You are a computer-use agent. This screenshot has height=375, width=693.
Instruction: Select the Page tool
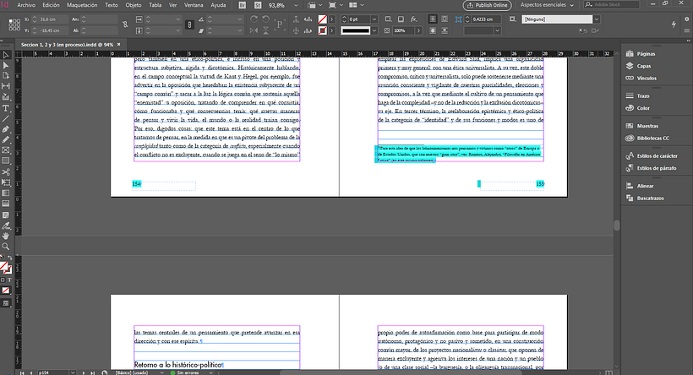point(6,75)
